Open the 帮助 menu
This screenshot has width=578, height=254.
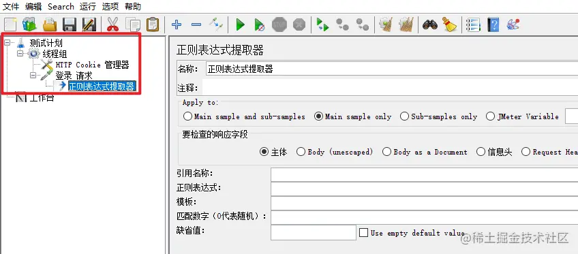coord(133,7)
